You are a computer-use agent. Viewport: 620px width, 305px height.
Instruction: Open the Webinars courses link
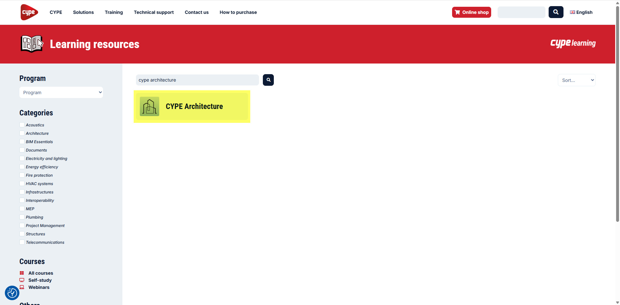click(x=39, y=287)
